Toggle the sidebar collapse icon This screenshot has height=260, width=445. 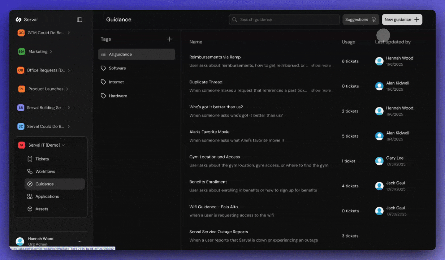point(79,19)
